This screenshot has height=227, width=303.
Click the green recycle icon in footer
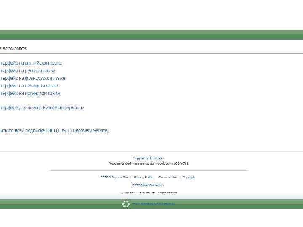click(126, 204)
